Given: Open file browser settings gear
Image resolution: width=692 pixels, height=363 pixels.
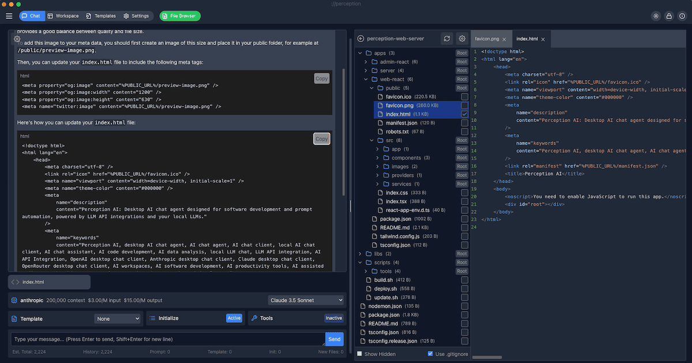Looking at the screenshot, I should 462,39.
